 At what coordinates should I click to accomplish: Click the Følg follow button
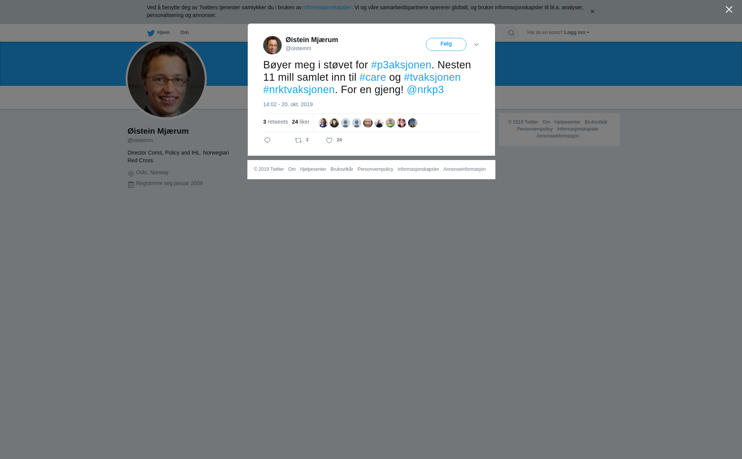point(446,44)
